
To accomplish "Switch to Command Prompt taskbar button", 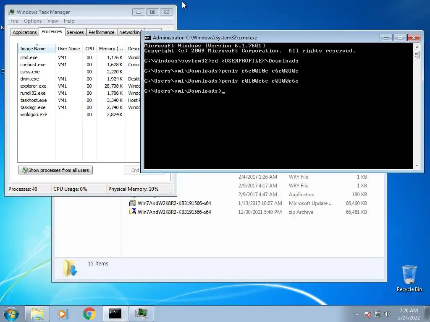I will (x=115, y=314).
